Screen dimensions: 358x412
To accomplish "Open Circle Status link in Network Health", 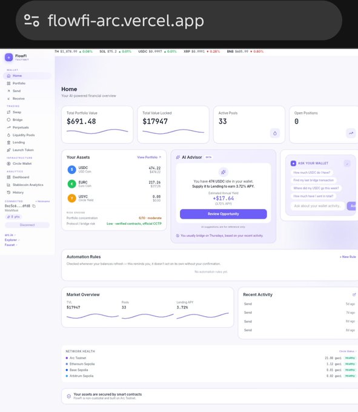I will click(x=348, y=351).
